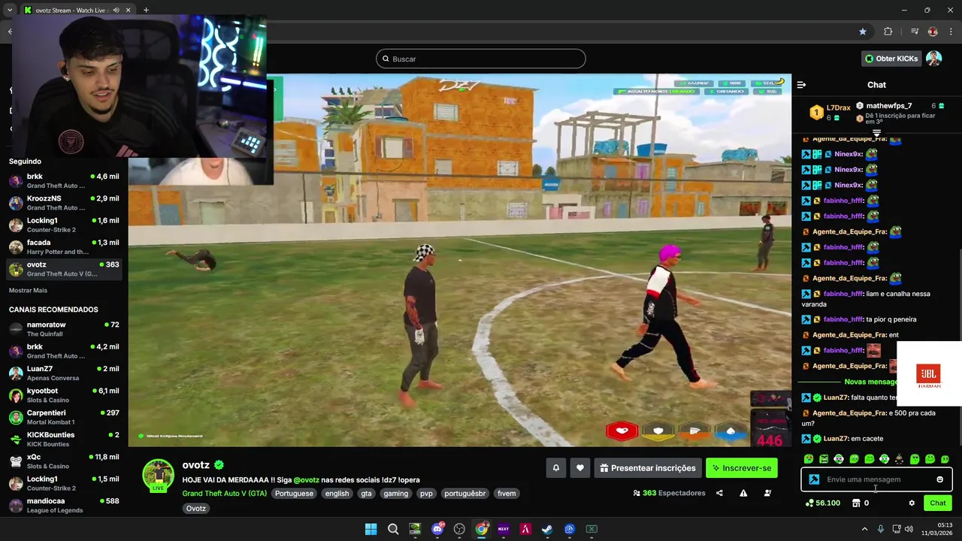Open Presentear inscrições gift button

coord(648,468)
